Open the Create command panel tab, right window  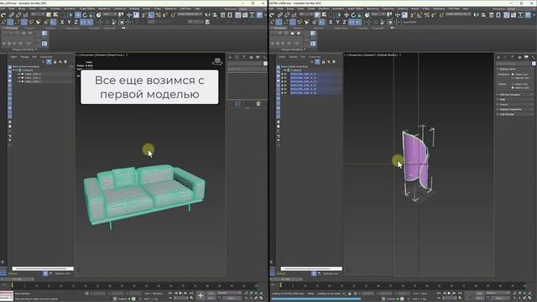pyautogui.click(x=498, y=58)
